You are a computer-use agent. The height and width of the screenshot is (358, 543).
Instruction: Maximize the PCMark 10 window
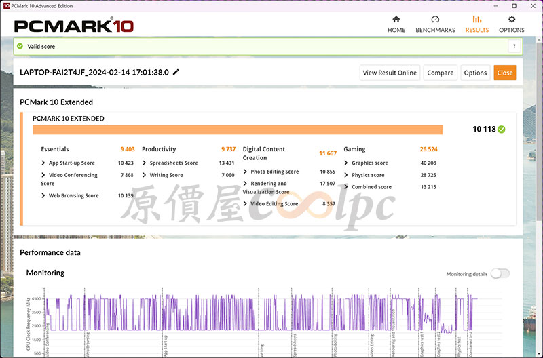(x=514, y=6)
